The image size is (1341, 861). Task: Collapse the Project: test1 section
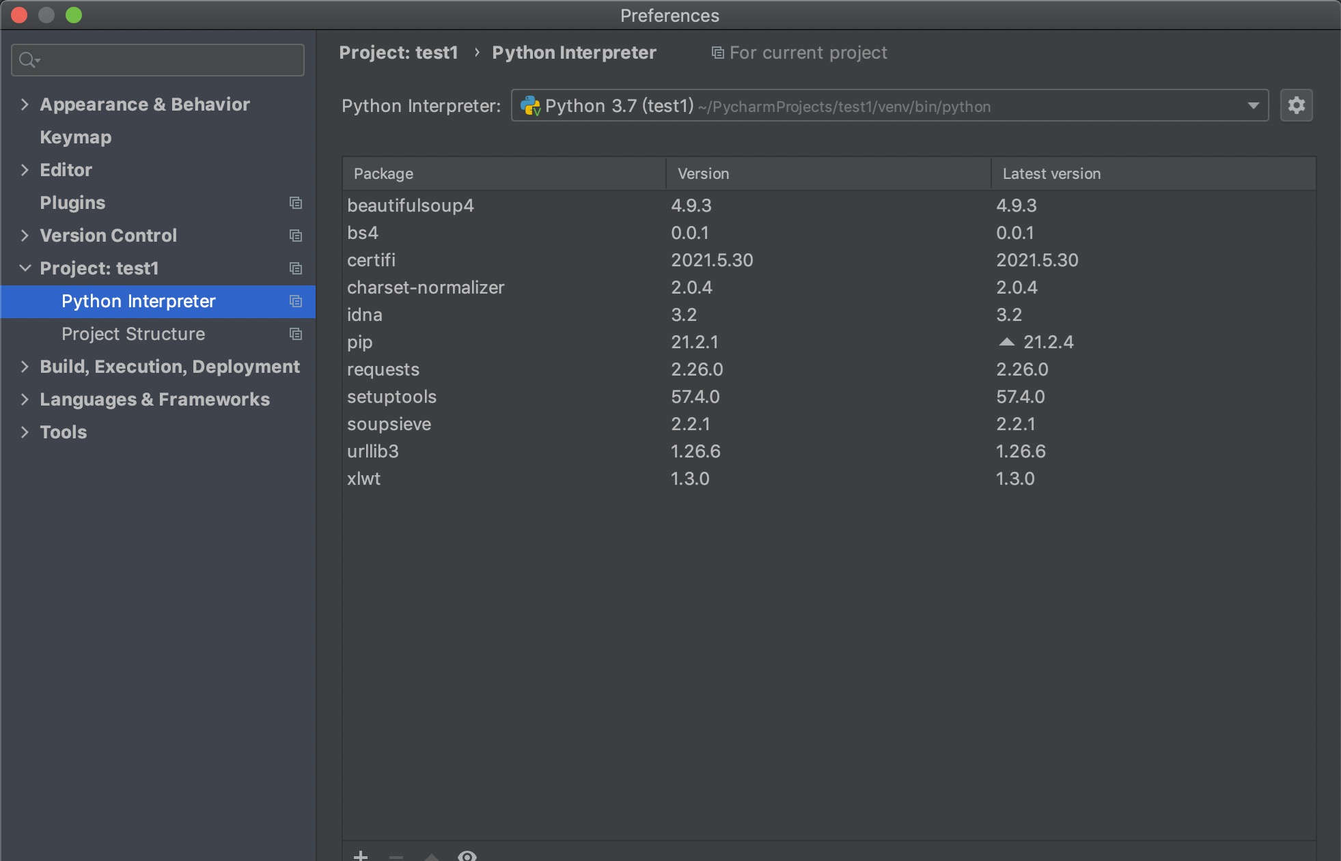[x=25, y=268]
